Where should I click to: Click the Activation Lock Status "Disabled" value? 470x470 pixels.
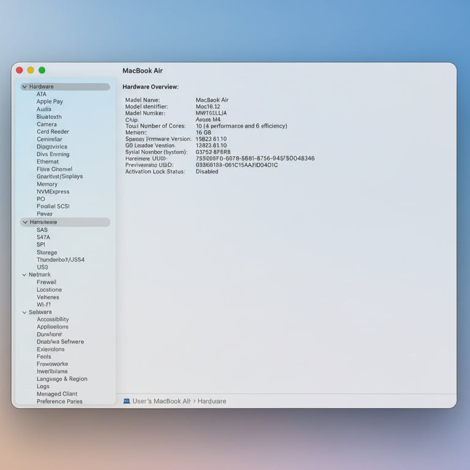pos(207,171)
